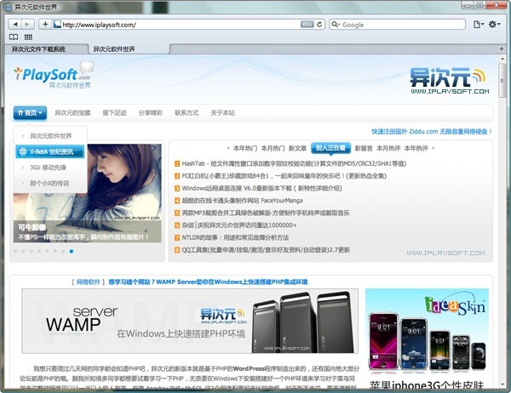
Task: Focus the address bar URL field
Action: pos(181,25)
